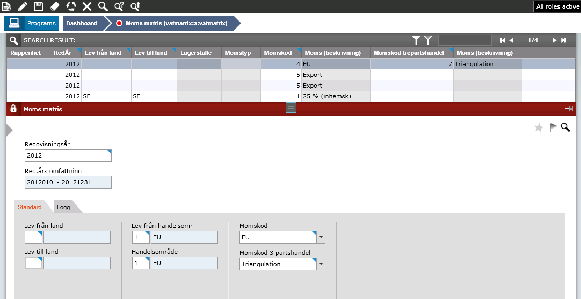Go to the previous record

pyautogui.click(x=511, y=40)
